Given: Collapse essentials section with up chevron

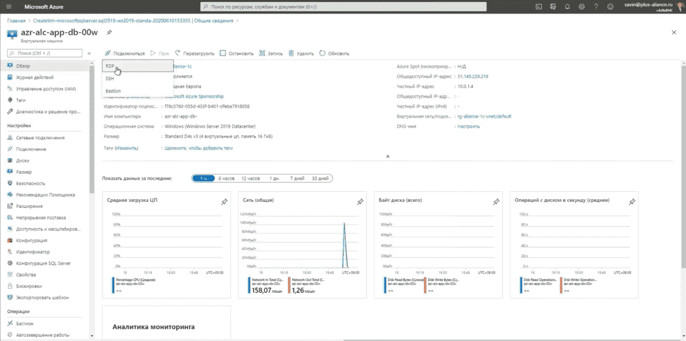Looking at the screenshot, I should pyautogui.click(x=388, y=156).
